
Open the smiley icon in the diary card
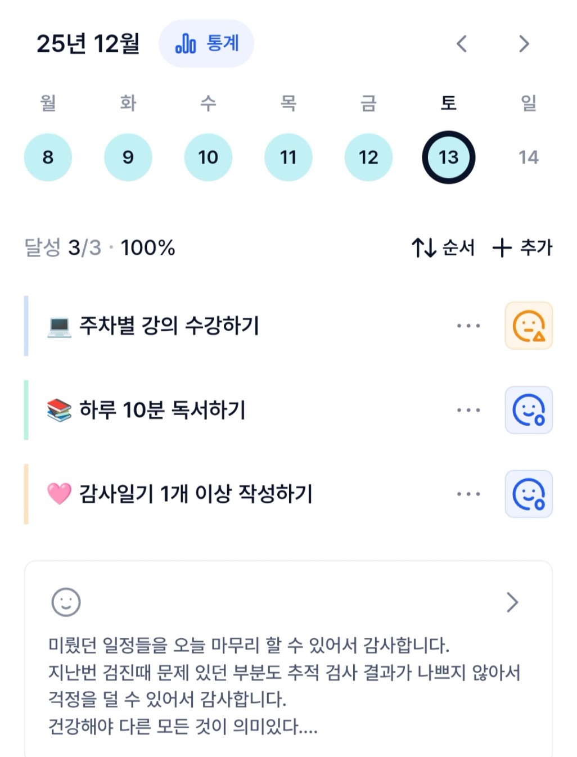[66, 602]
